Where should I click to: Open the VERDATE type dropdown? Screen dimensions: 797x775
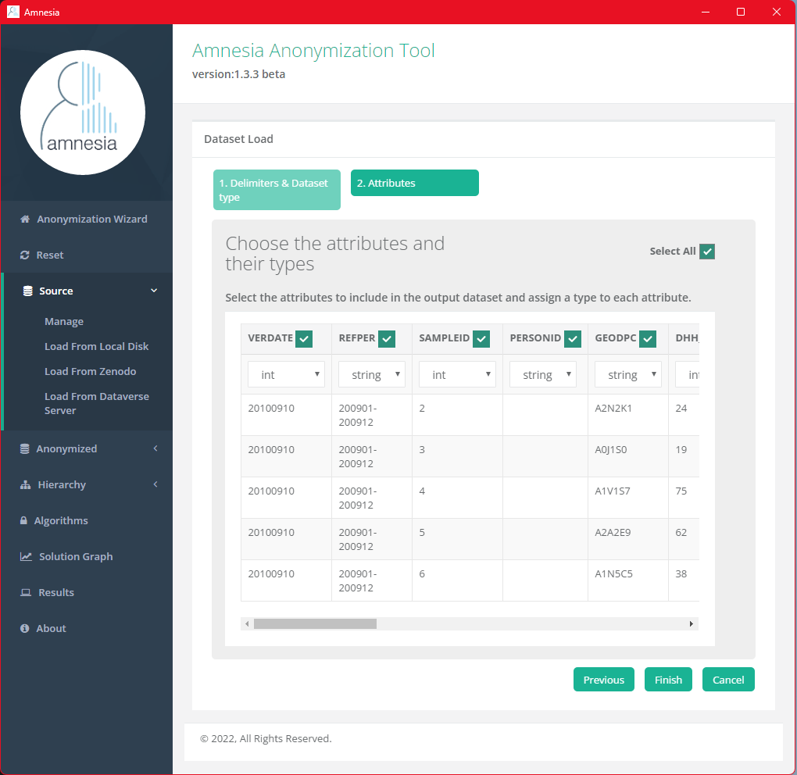point(286,374)
